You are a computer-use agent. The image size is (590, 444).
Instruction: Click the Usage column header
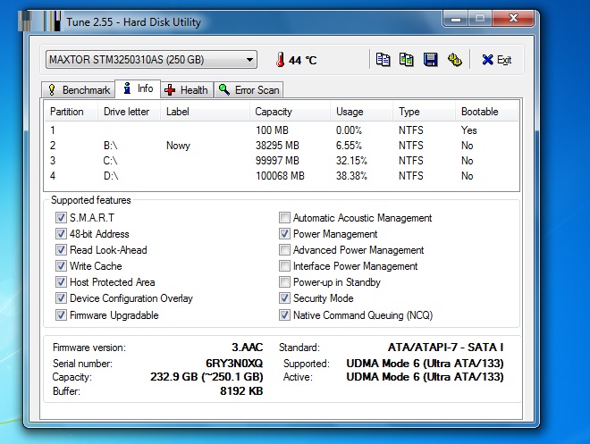point(362,112)
